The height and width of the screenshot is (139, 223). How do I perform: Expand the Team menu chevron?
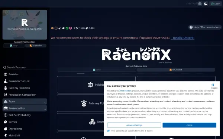(45, 103)
